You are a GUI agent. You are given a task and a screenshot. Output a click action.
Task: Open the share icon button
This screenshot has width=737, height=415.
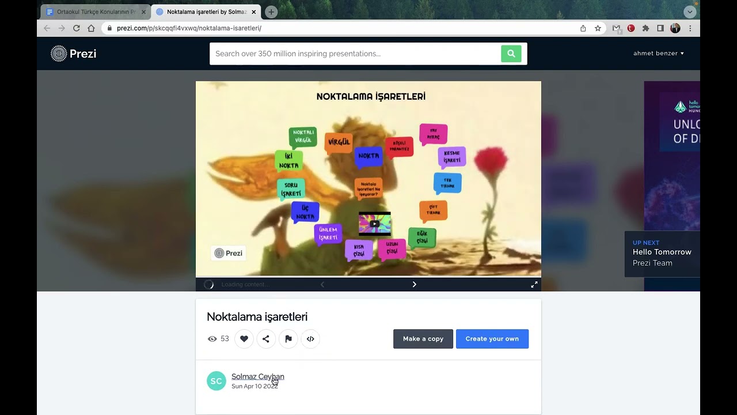pos(266,339)
